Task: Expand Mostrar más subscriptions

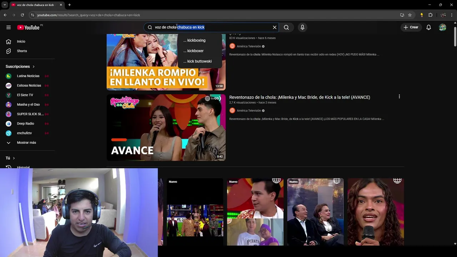Action: pos(27,143)
